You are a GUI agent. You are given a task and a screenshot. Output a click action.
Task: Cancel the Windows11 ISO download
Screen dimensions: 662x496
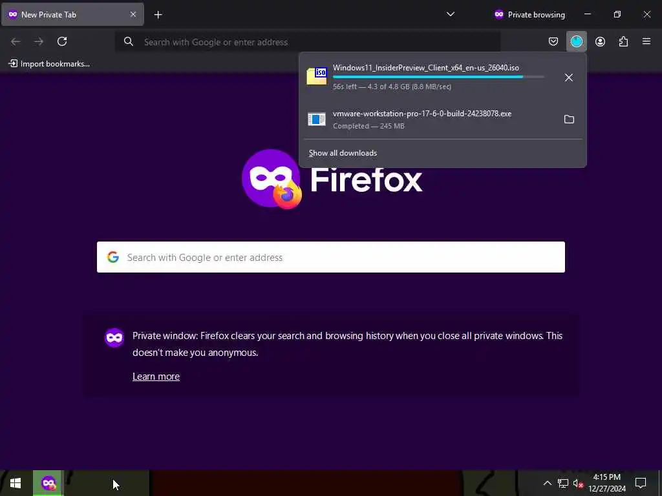[x=569, y=77]
